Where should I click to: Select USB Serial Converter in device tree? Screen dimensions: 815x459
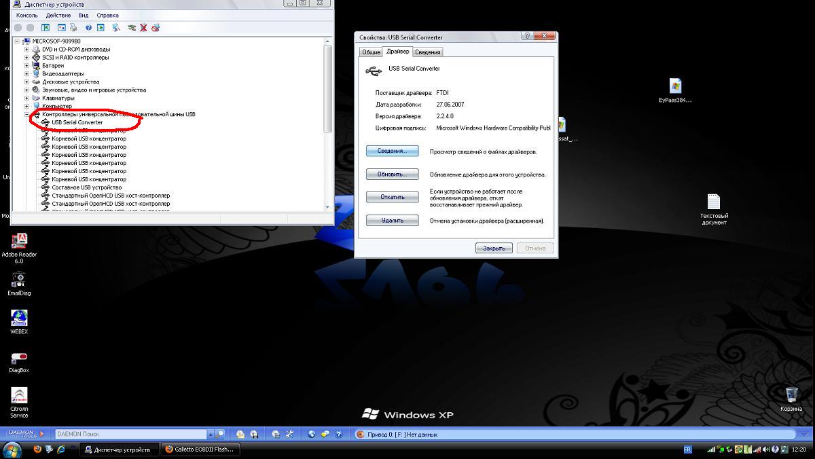pos(77,123)
